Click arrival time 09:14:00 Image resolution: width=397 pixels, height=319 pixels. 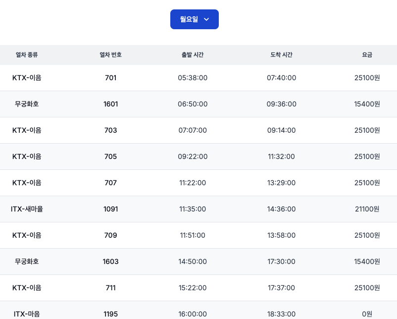[x=281, y=130]
